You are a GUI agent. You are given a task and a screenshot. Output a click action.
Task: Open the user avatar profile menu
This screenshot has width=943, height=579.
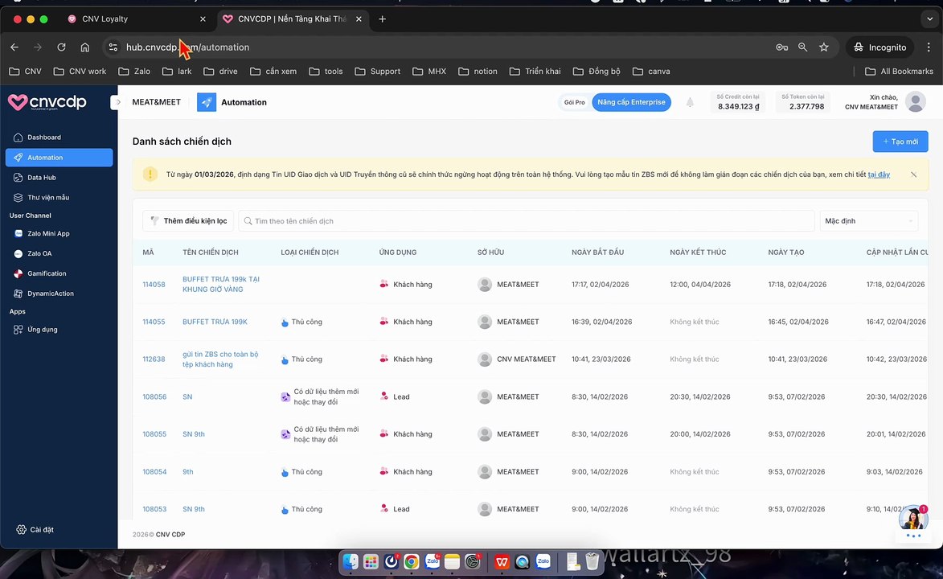coord(916,101)
